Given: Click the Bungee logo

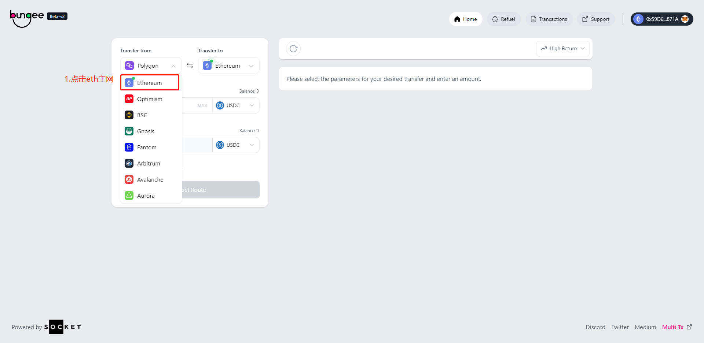Looking at the screenshot, I should click(27, 18).
